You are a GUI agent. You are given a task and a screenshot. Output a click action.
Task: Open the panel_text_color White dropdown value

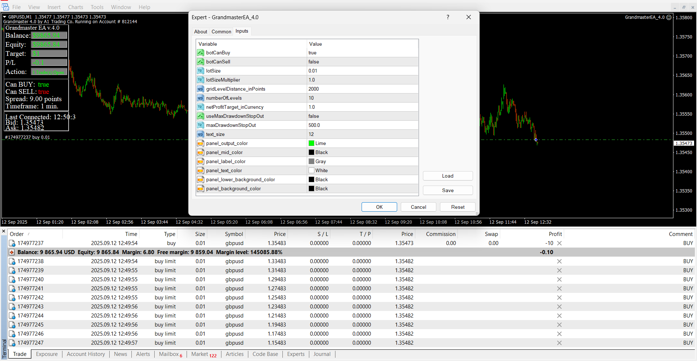pos(321,171)
